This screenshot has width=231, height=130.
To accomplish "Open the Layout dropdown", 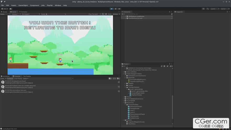I will (225, 9).
